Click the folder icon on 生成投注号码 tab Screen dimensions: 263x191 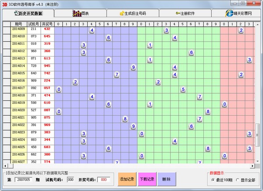coord(122,14)
